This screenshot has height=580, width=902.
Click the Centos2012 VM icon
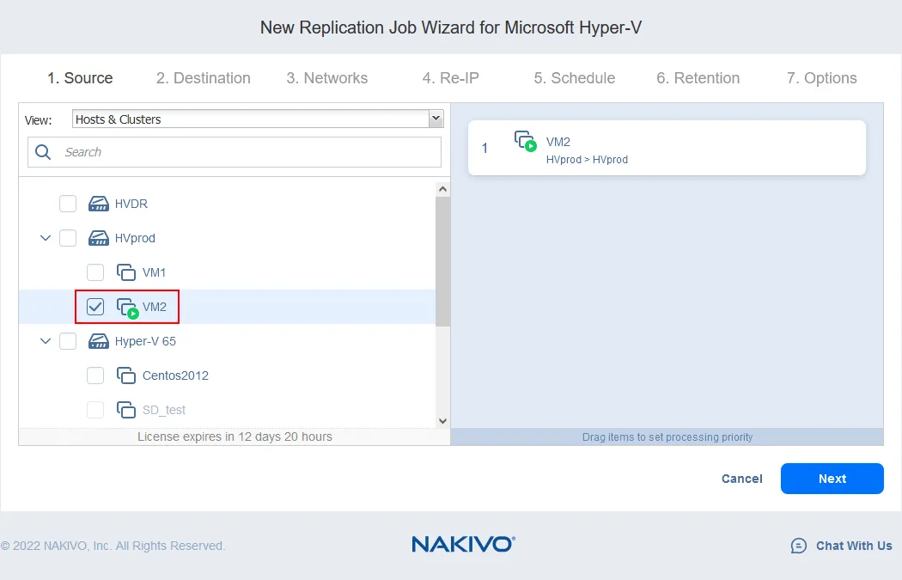click(126, 375)
